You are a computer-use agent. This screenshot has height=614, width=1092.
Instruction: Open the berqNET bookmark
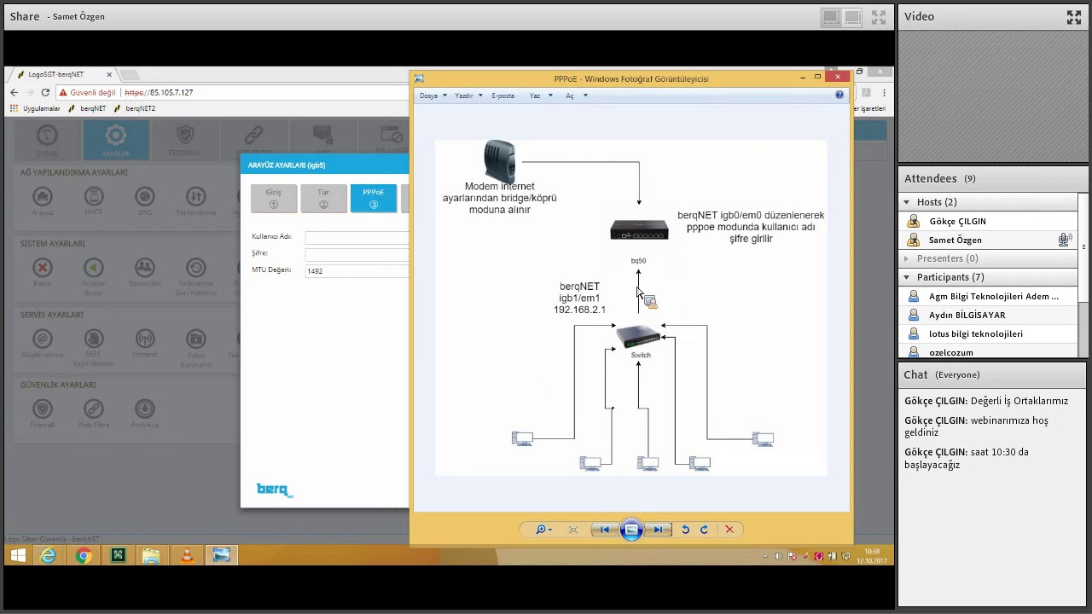(x=88, y=108)
